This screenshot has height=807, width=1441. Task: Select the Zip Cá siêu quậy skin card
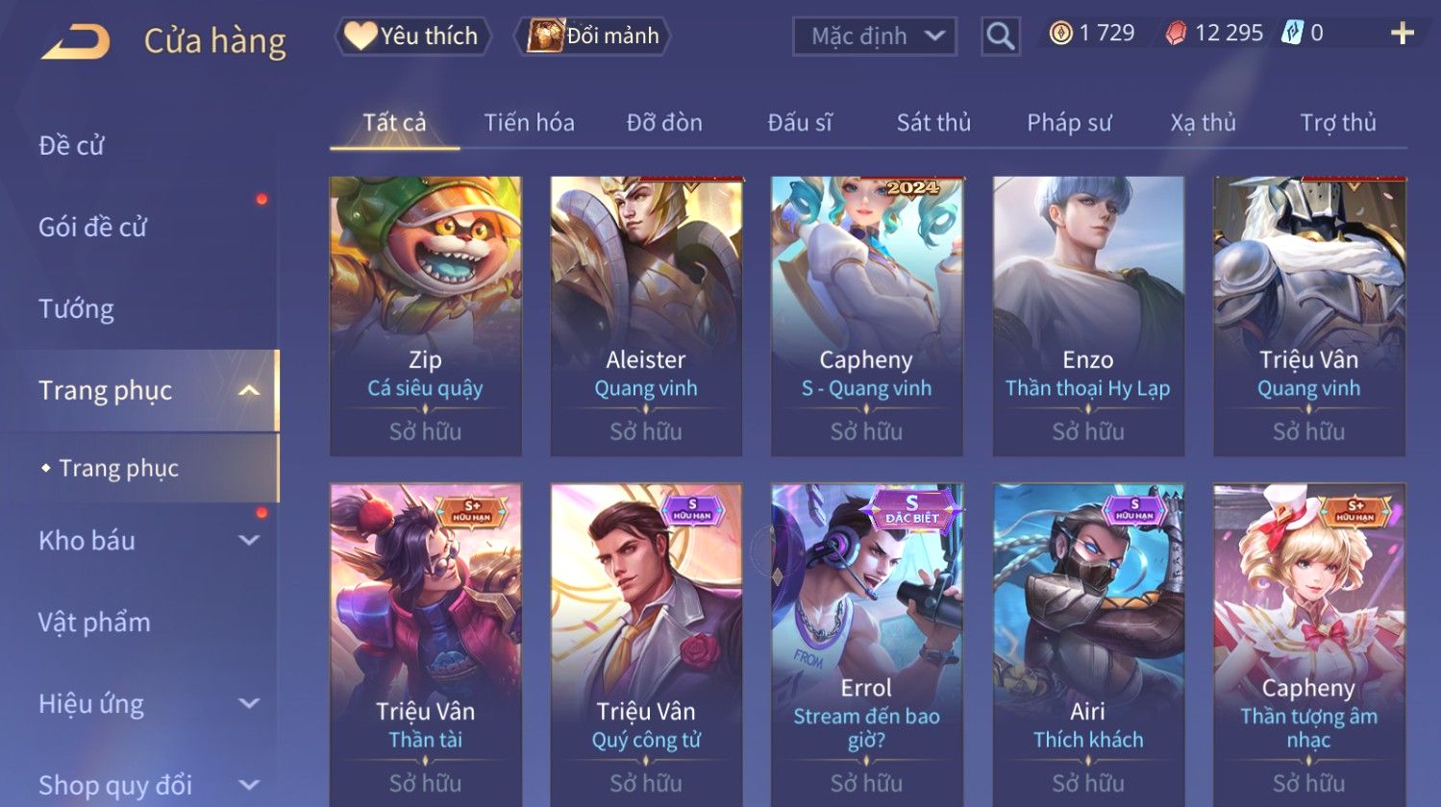tap(426, 316)
